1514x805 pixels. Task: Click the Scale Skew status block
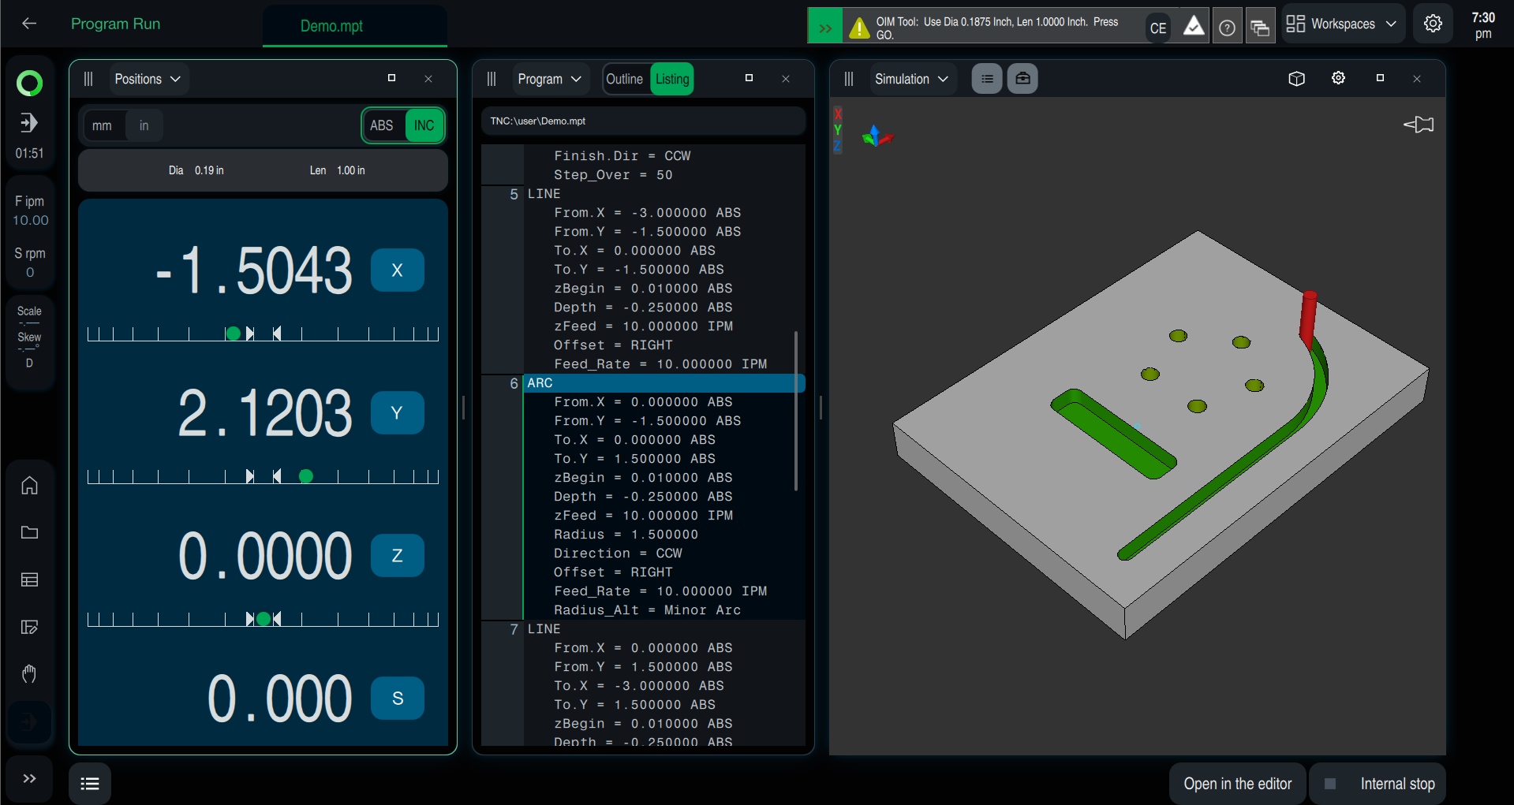(x=30, y=337)
